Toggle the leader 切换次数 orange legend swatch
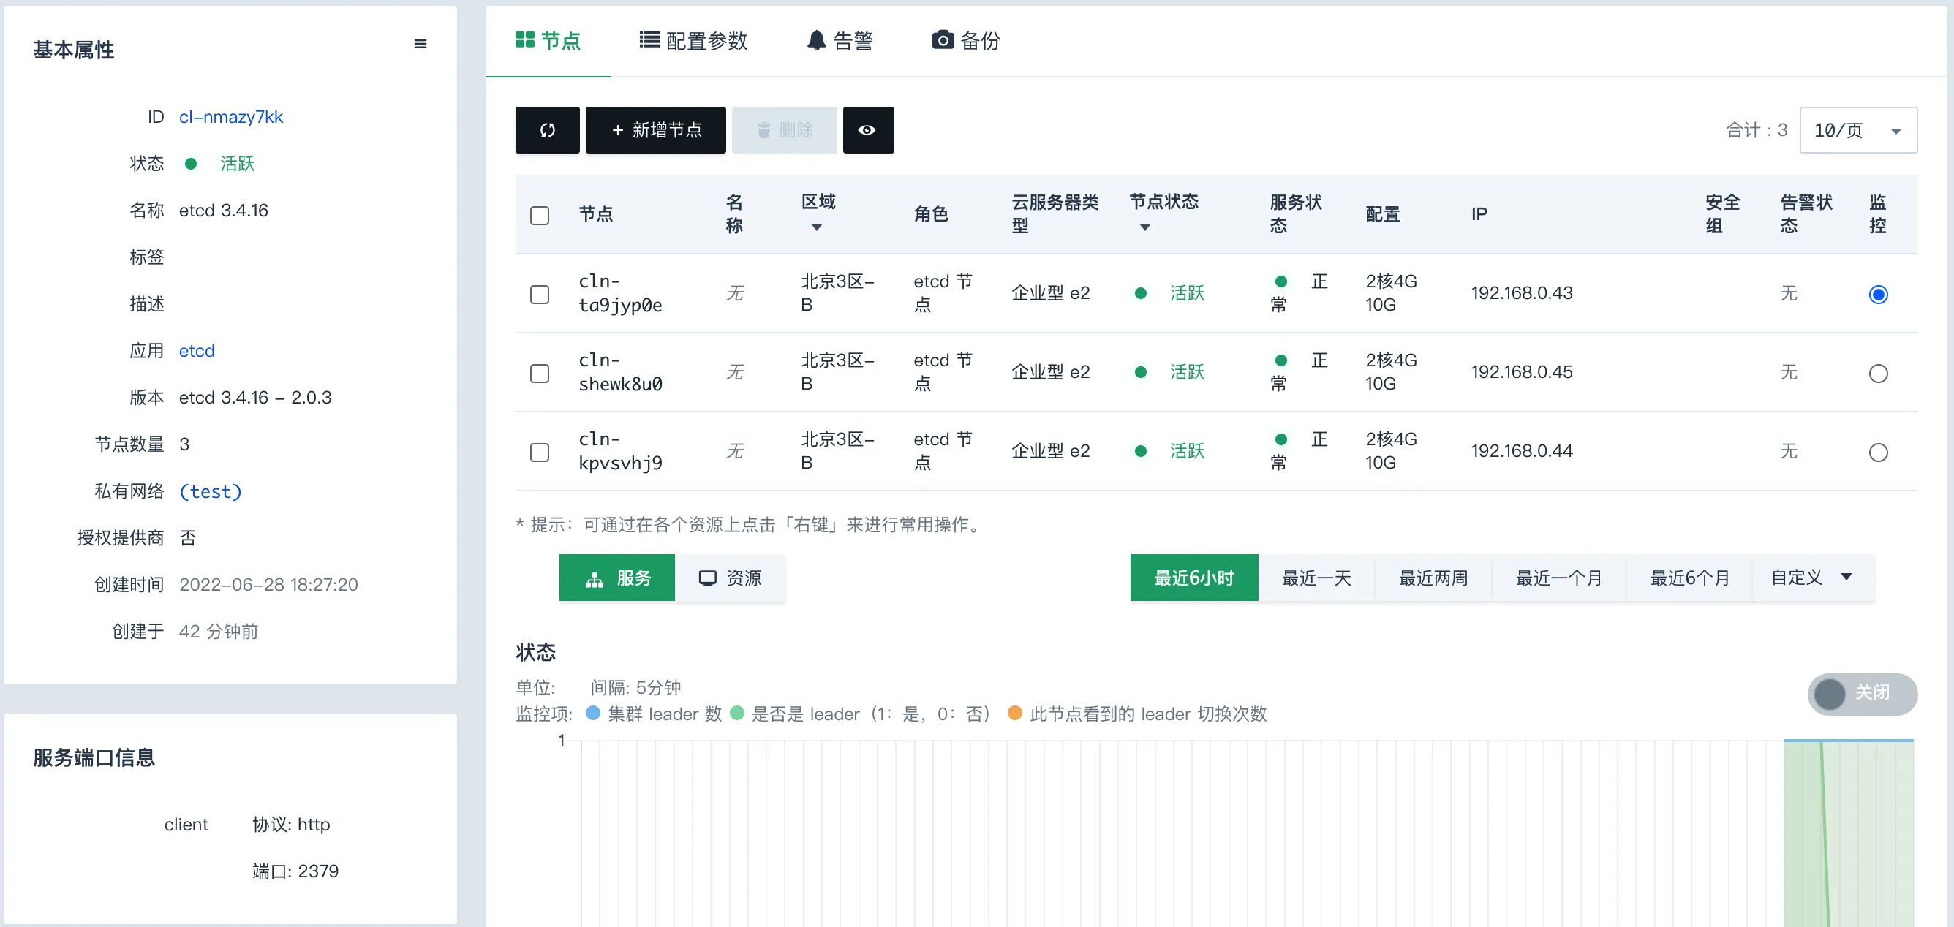The width and height of the screenshot is (1954, 927). [1014, 713]
